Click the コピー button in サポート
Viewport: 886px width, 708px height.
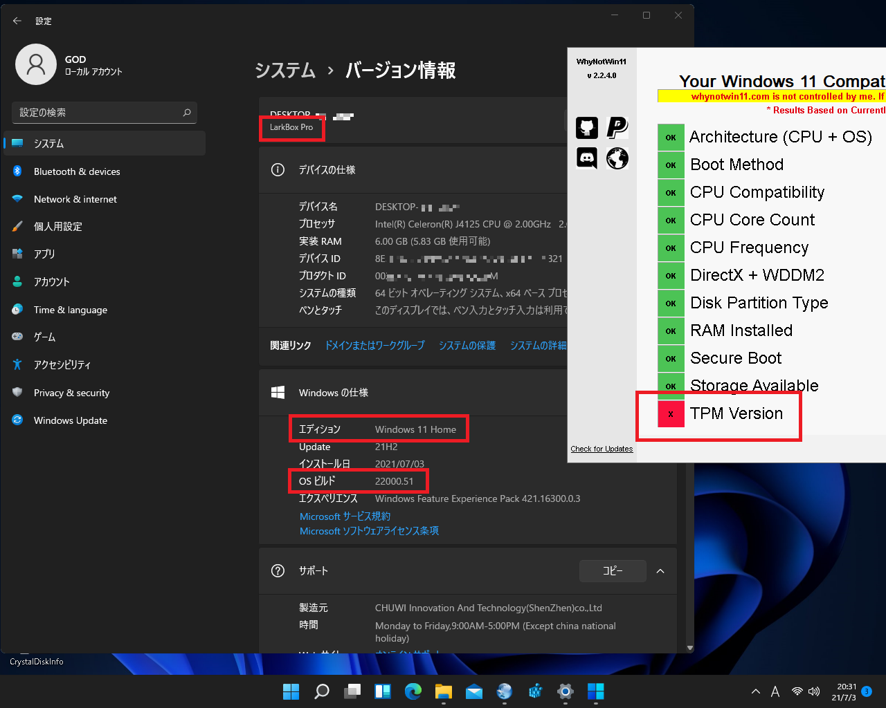coord(613,571)
